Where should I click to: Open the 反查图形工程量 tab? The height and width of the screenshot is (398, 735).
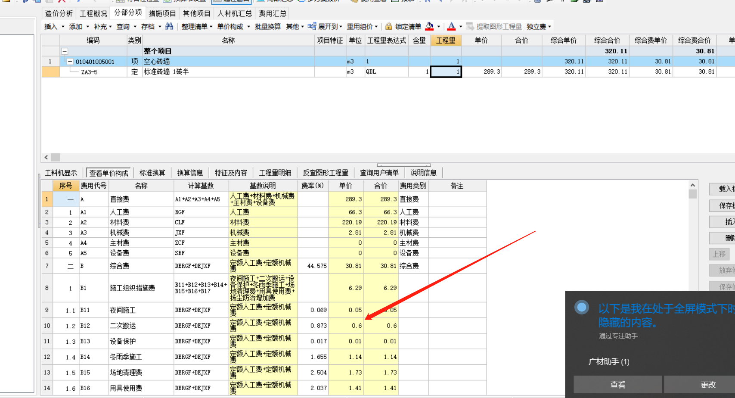click(x=325, y=173)
